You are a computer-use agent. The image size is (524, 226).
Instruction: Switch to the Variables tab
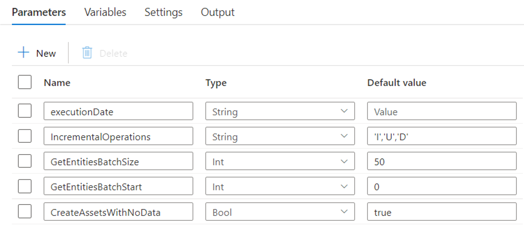(105, 12)
